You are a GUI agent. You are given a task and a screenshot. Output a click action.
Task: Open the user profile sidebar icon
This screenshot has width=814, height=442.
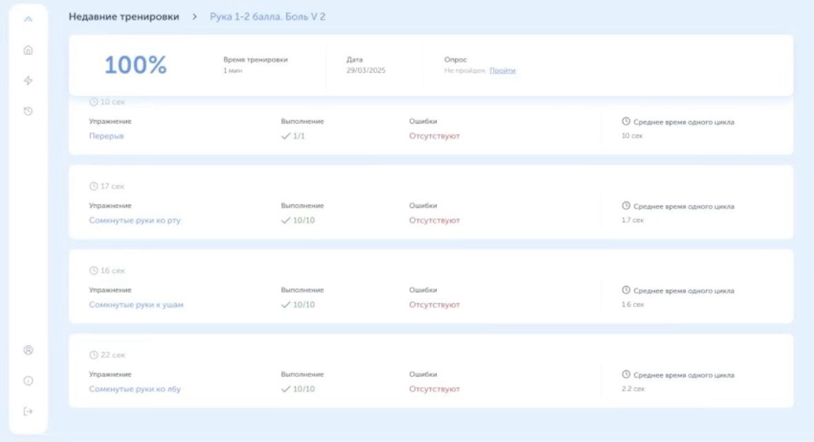pyautogui.click(x=28, y=350)
